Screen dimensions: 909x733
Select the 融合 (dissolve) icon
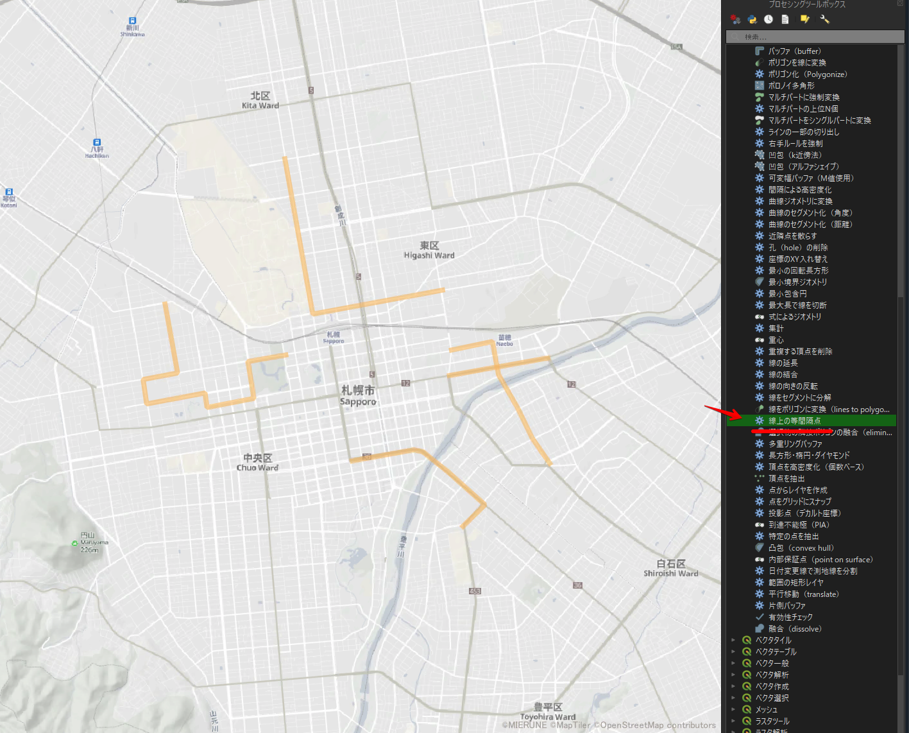tap(760, 628)
